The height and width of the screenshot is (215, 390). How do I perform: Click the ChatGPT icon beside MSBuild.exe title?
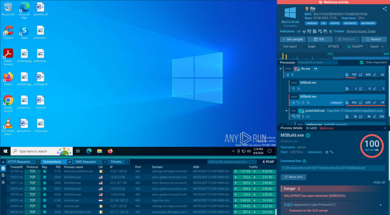tap(308, 135)
